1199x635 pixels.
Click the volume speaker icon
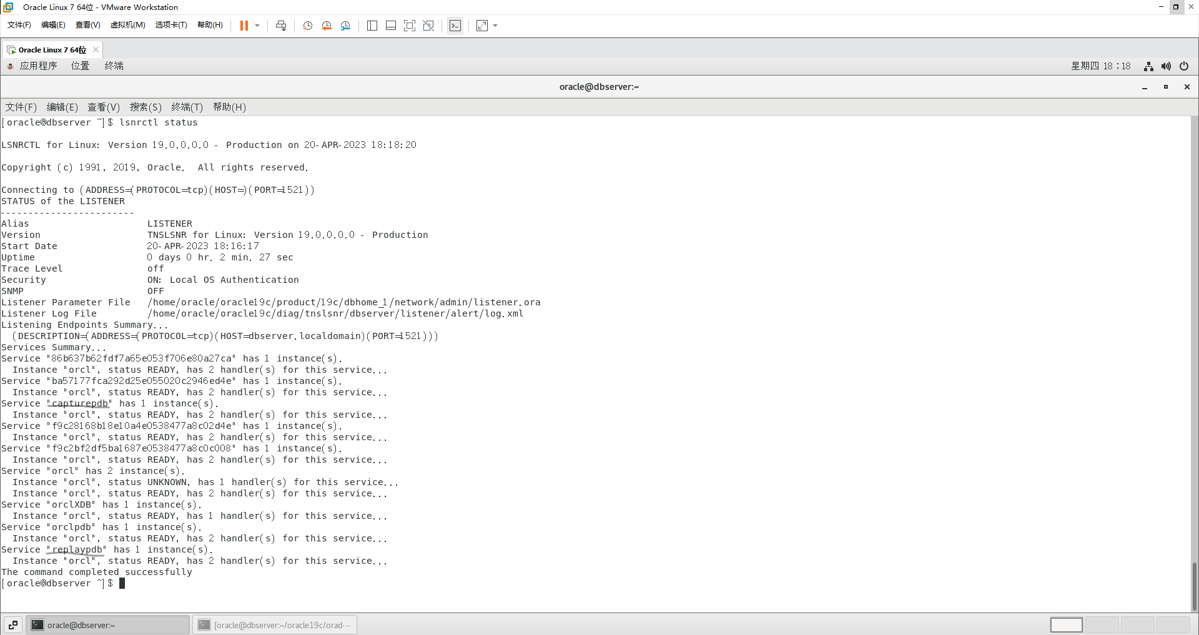click(1166, 66)
